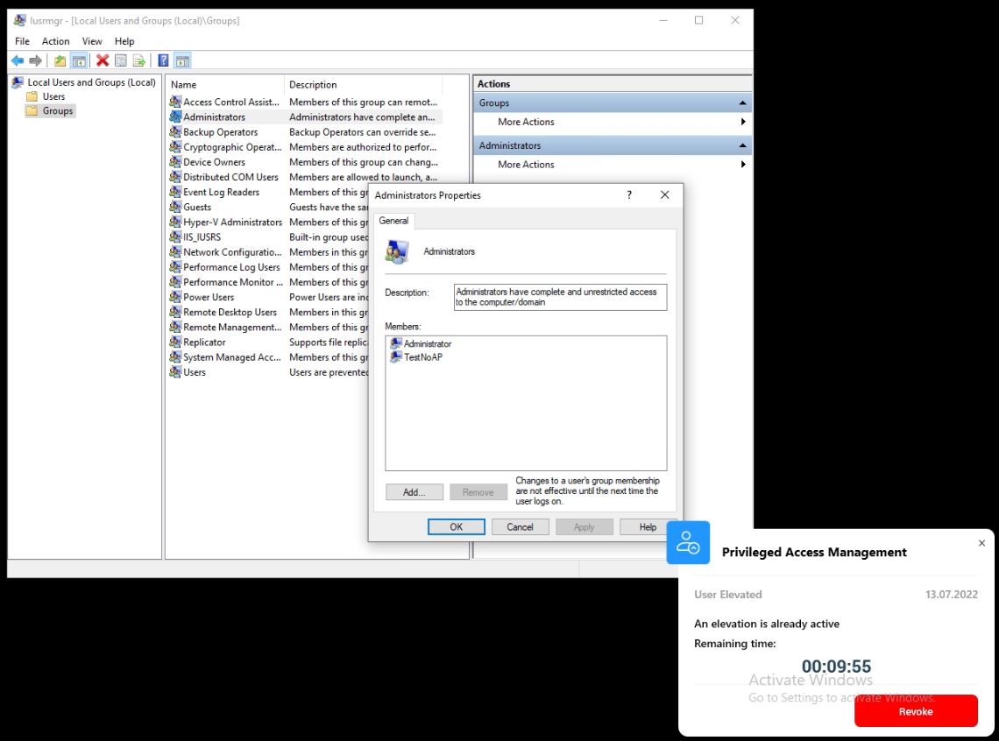Go up one level with the folder icon
Image resolution: width=999 pixels, height=741 pixels.
tap(60, 60)
